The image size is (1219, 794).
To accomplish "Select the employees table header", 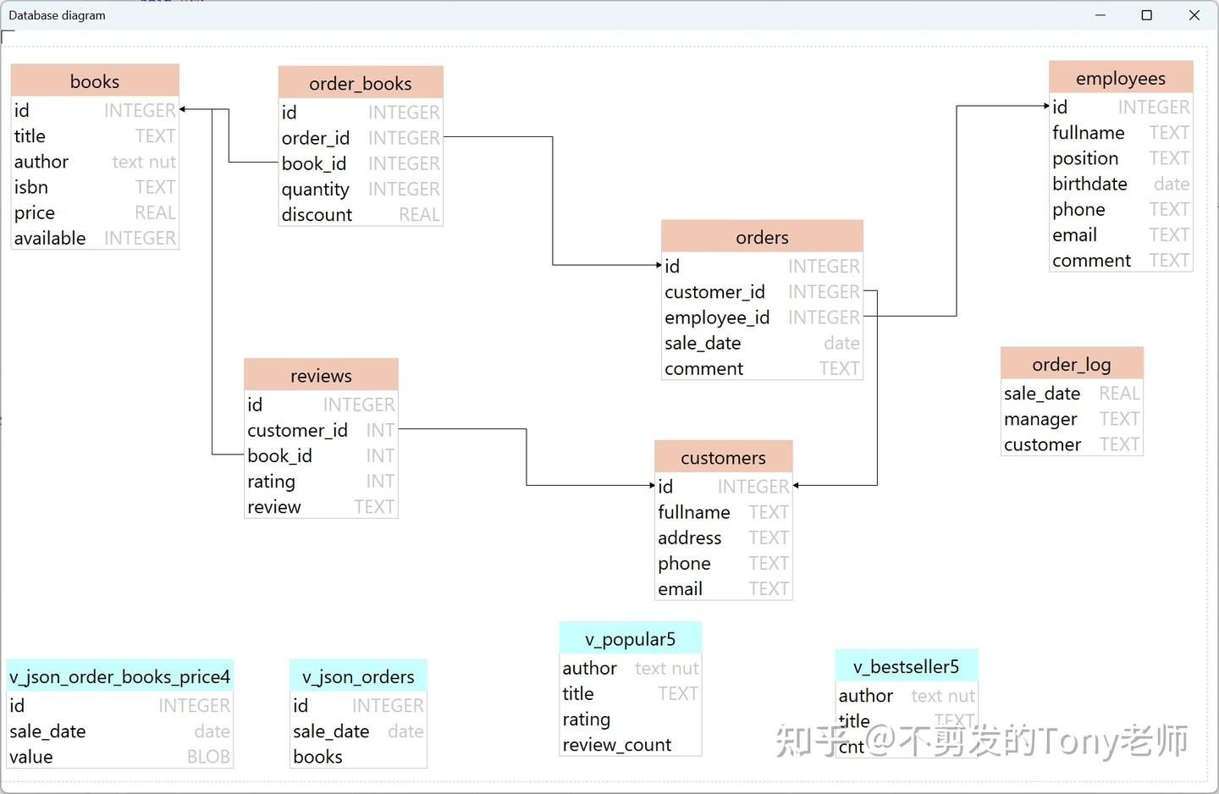I will [x=1120, y=77].
